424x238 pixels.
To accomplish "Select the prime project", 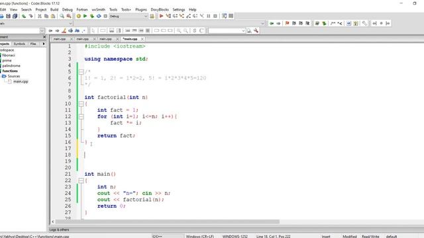I will pyautogui.click(x=7, y=60).
